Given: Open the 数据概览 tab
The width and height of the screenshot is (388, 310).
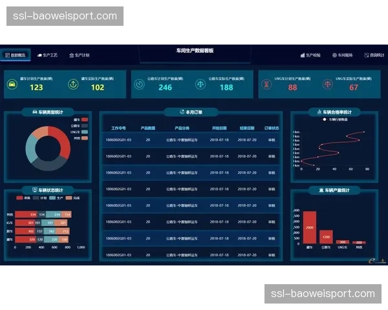Looking at the screenshot, I should pyautogui.click(x=15, y=56).
